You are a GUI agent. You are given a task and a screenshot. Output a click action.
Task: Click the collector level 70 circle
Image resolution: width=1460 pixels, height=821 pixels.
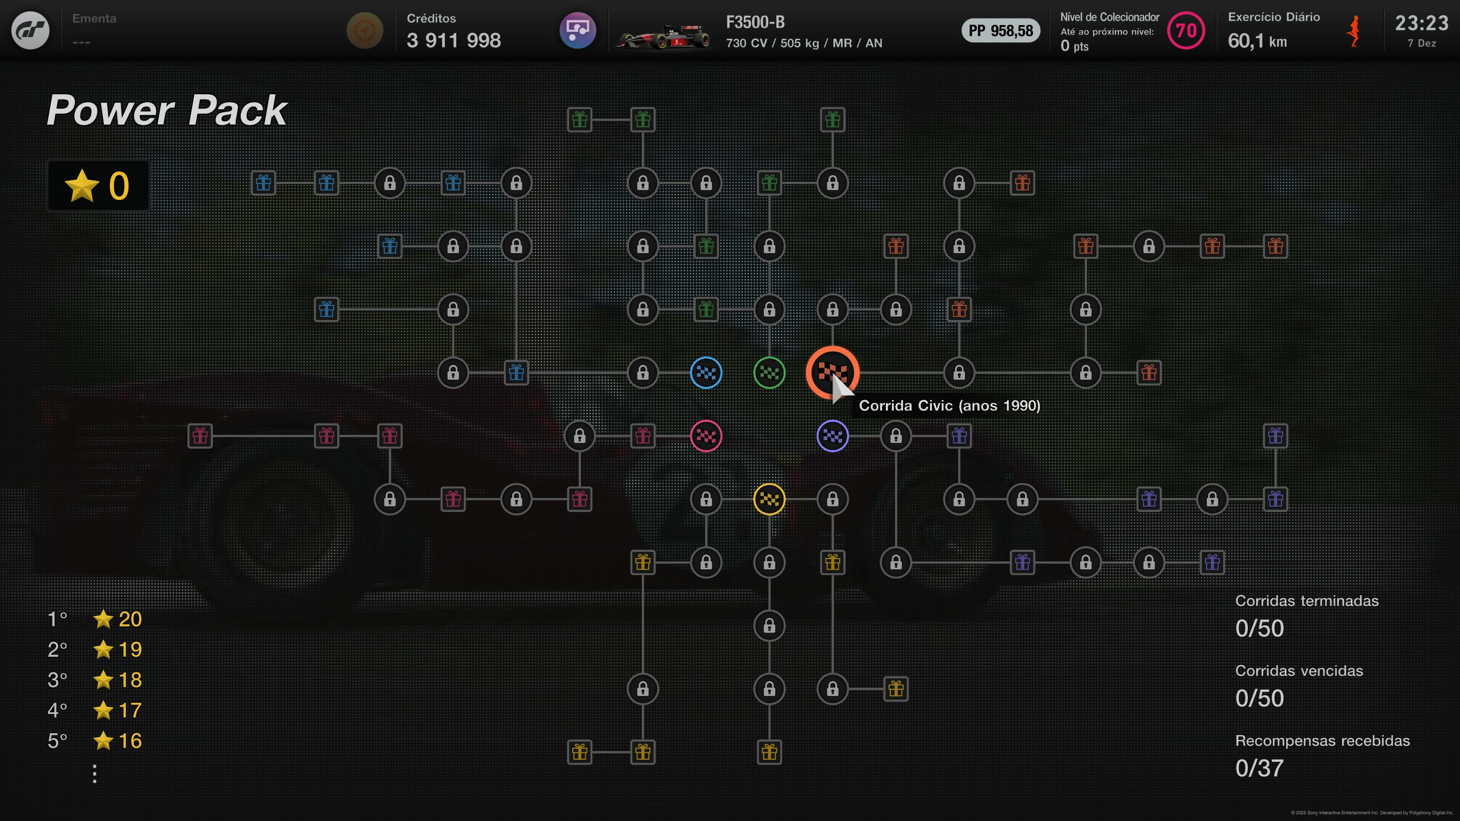[1186, 30]
